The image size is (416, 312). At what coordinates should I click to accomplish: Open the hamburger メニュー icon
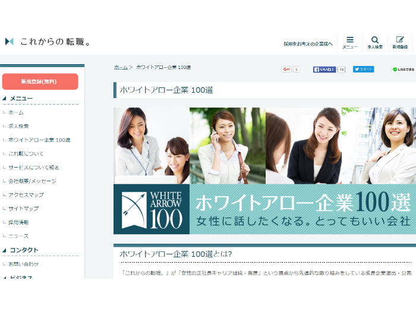pos(349,43)
